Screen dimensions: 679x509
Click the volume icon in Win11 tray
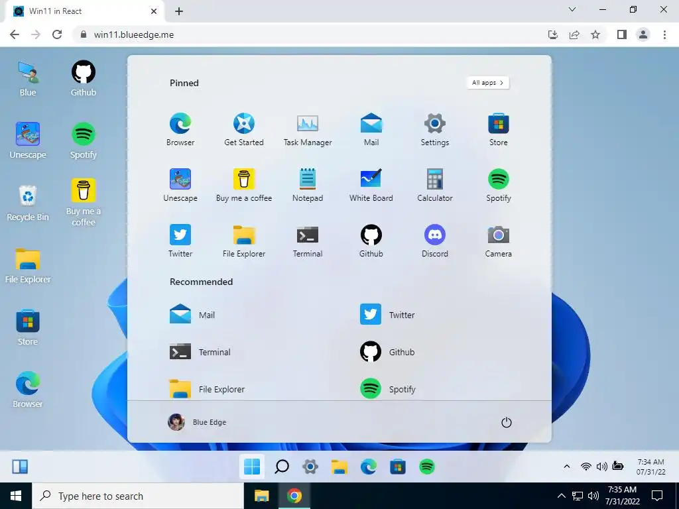coord(601,466)
